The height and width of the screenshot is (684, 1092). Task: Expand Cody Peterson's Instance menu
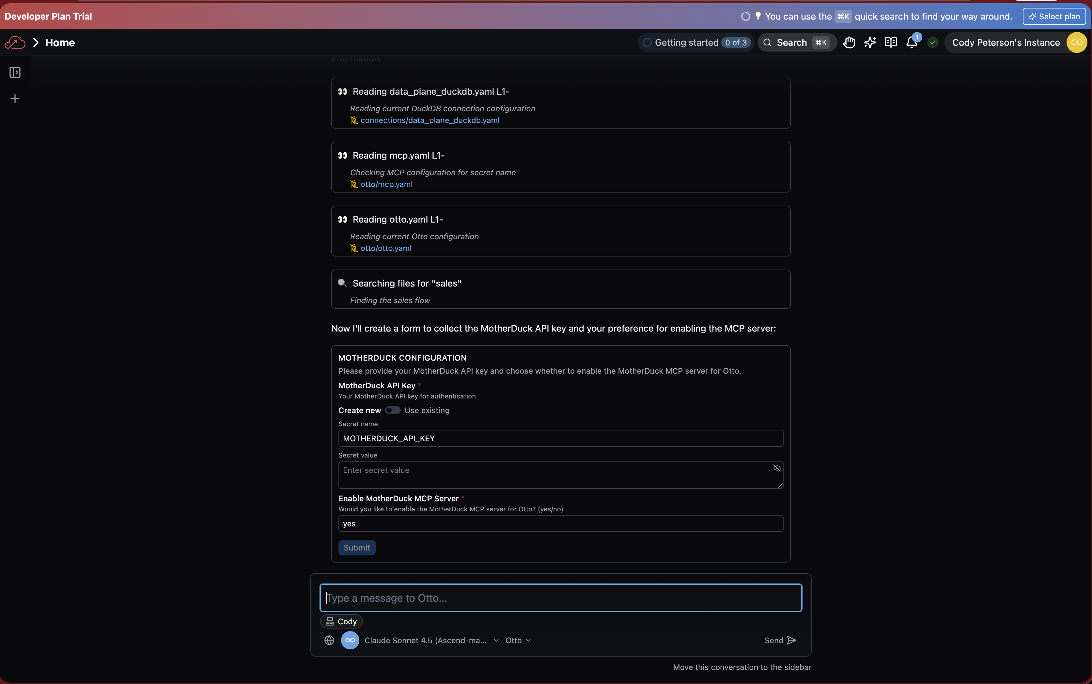coord(1006,42)
